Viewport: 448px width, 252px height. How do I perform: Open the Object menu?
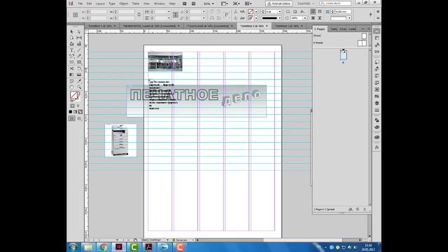coord(123,3)
